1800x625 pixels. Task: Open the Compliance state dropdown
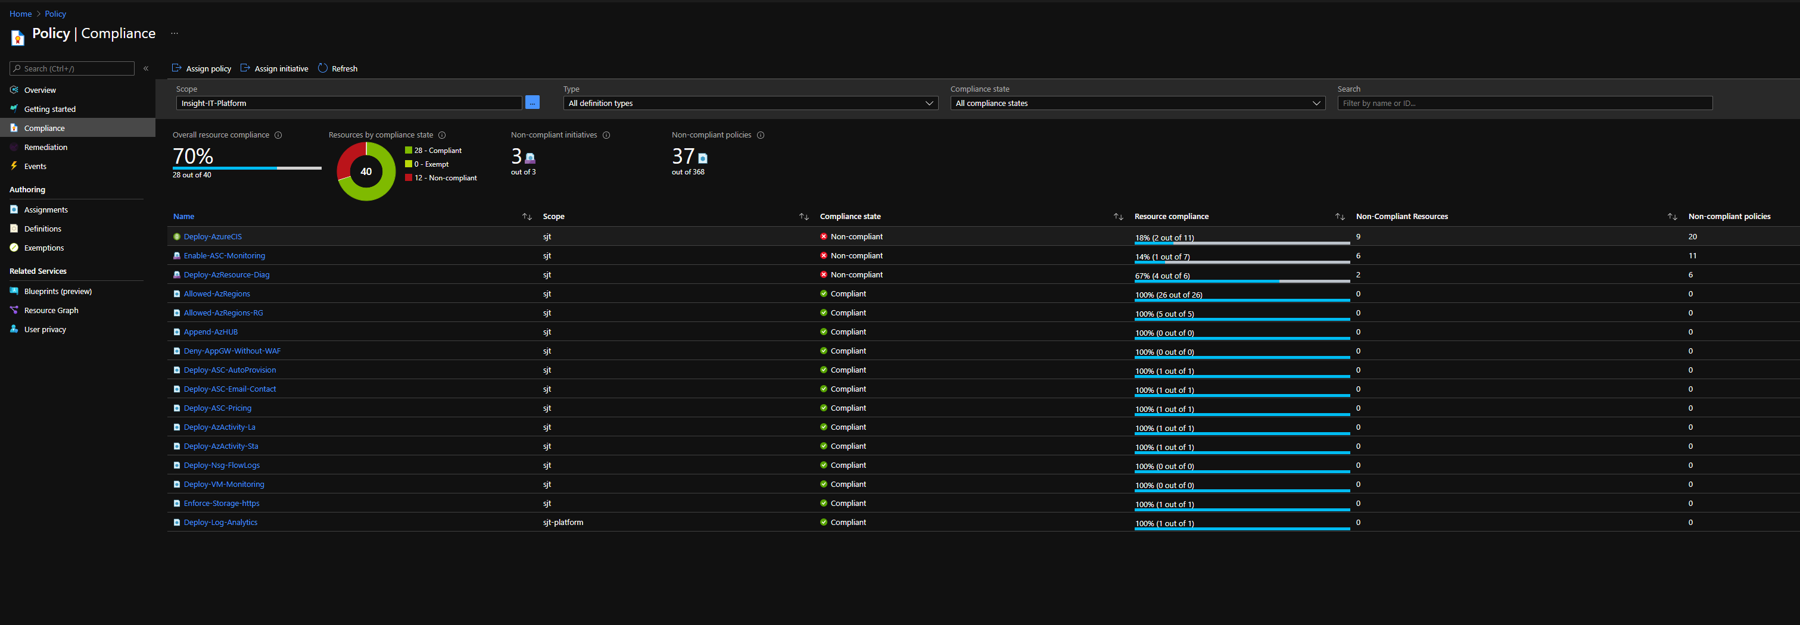pos(1138,104)
